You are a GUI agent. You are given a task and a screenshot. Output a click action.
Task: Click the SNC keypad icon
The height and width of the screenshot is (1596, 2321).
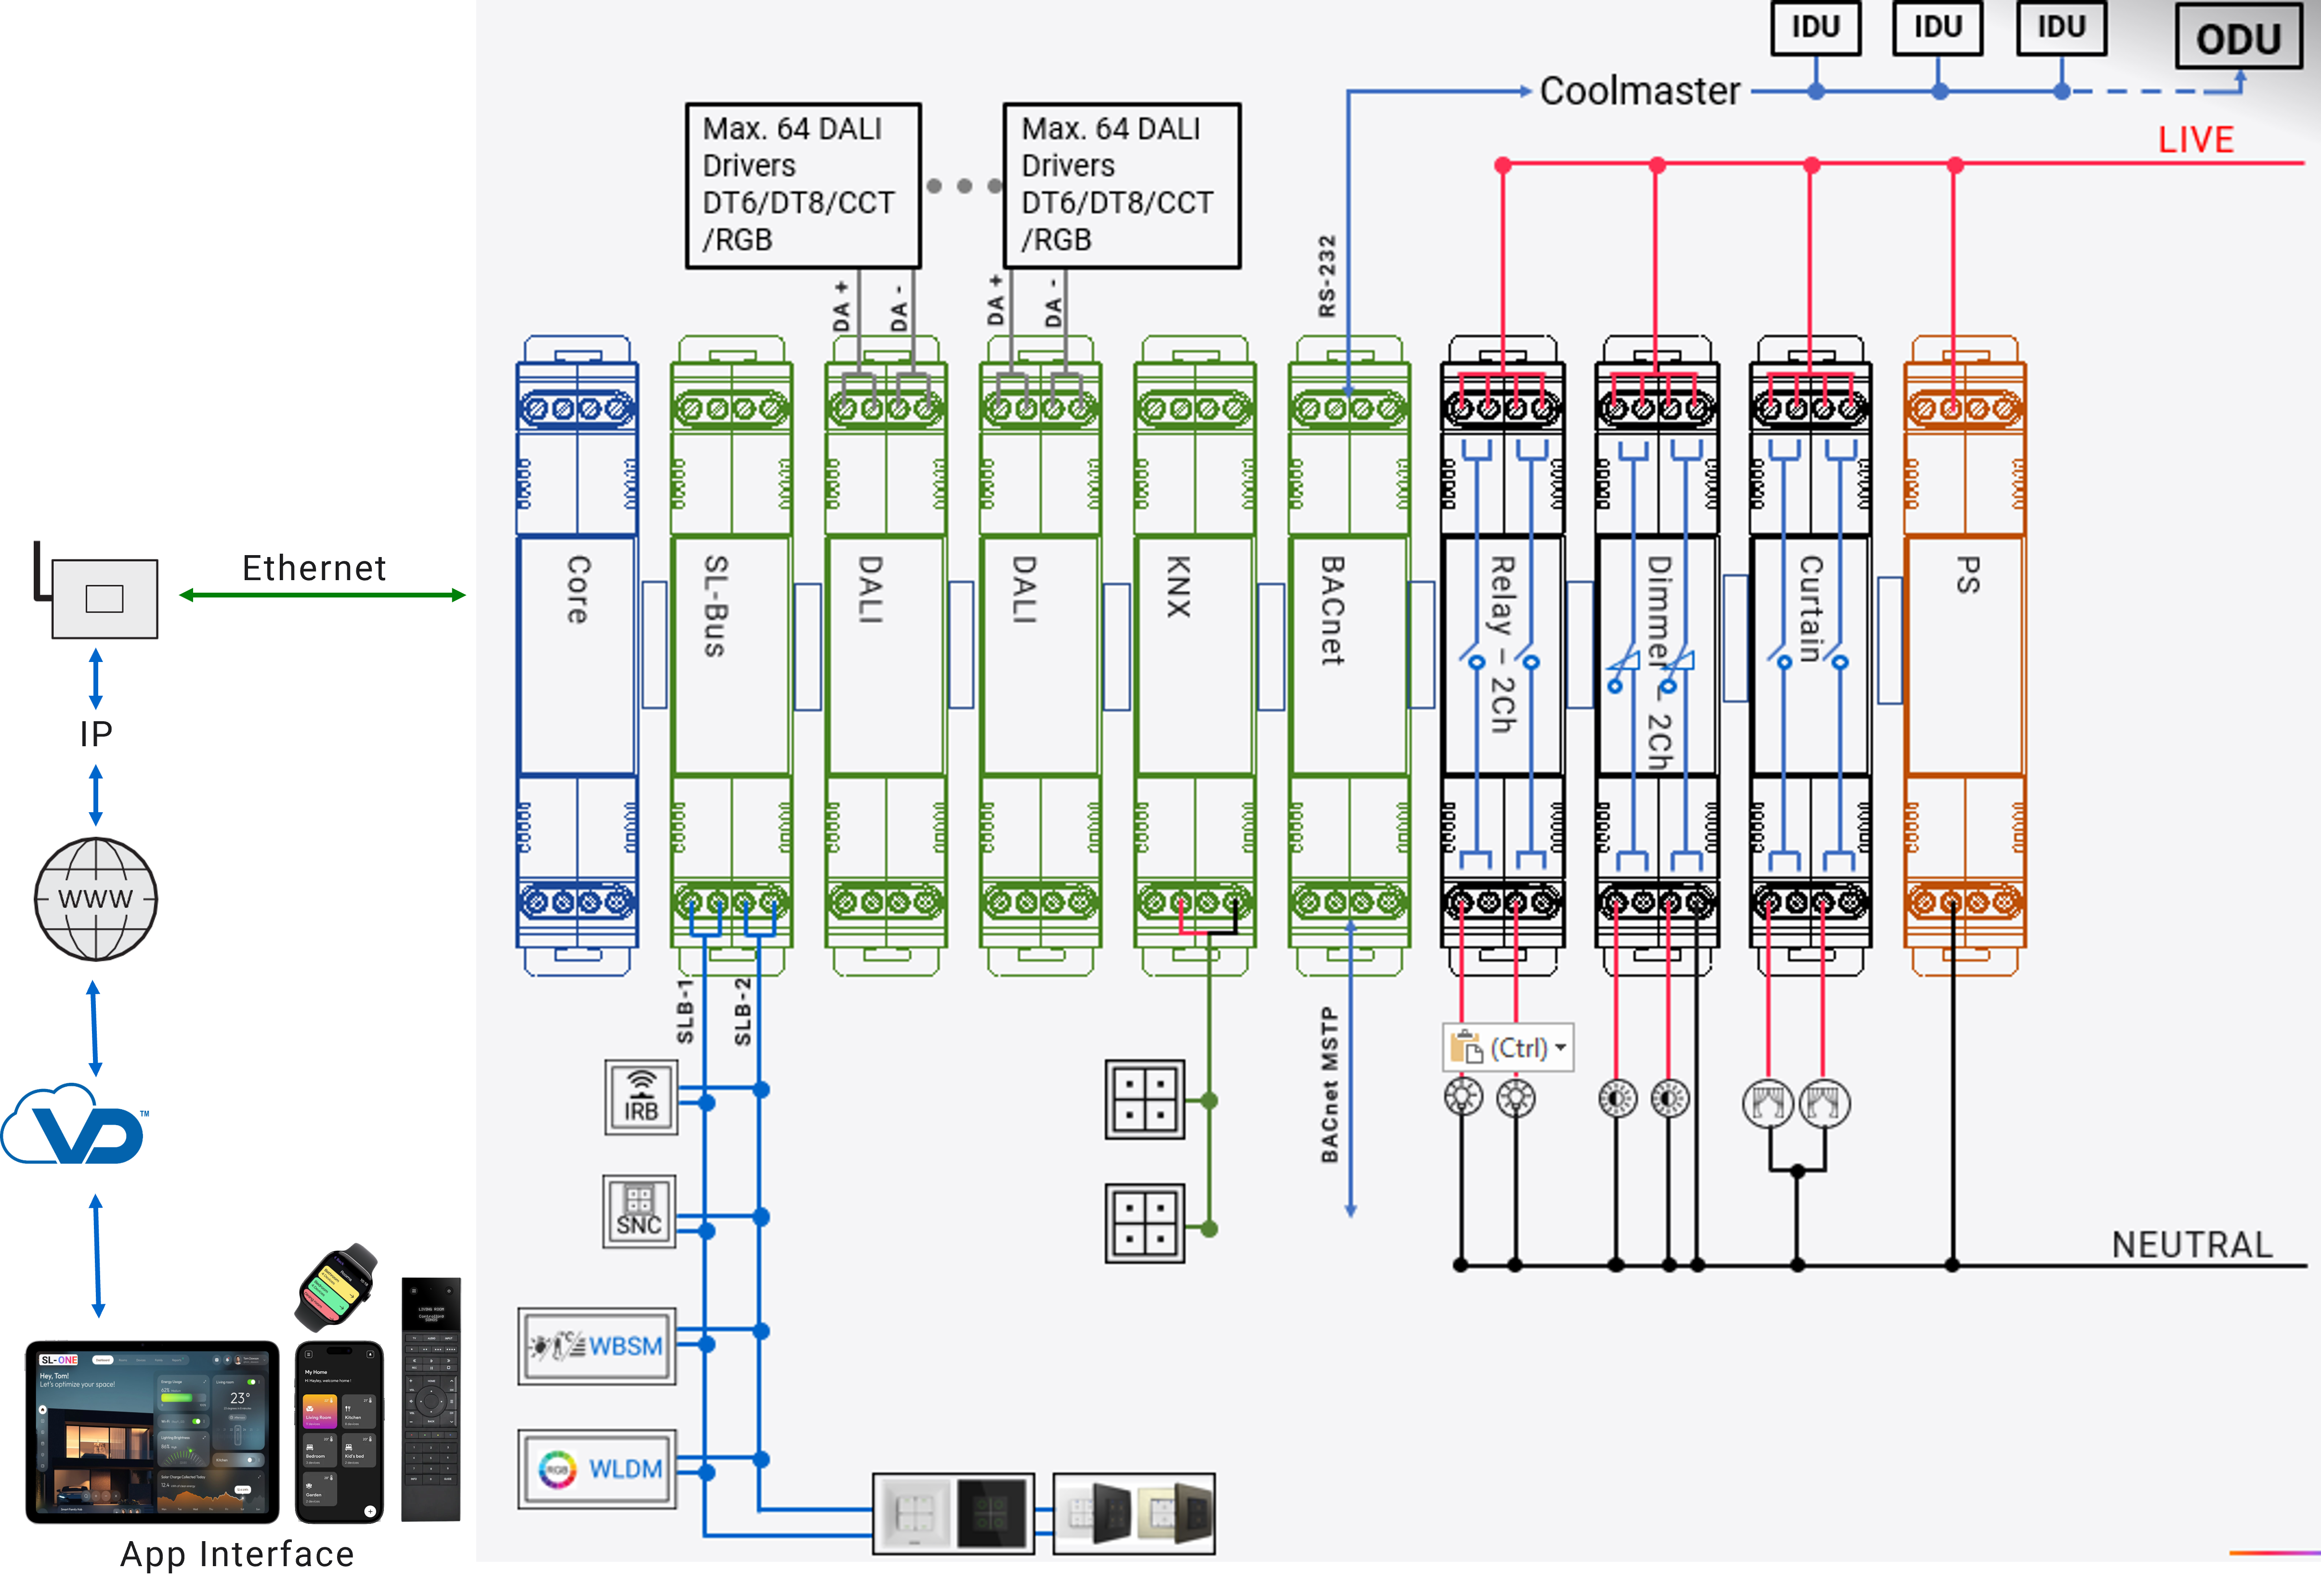pyautogui.click(x=639, y=1211)
